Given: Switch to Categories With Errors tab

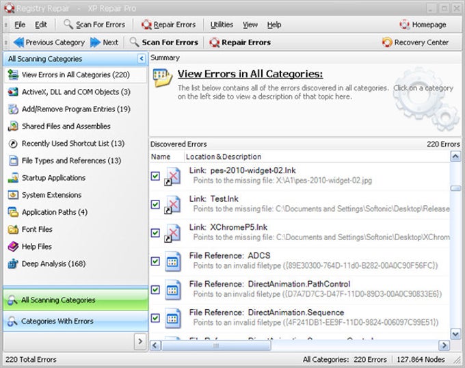Looking at the screenshot, I should (76, 321).
